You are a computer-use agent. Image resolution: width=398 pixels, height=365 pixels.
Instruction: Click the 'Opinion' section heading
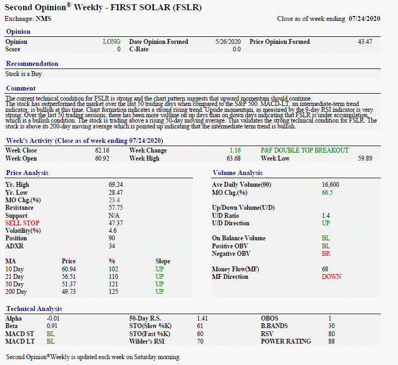coord(18,32)
